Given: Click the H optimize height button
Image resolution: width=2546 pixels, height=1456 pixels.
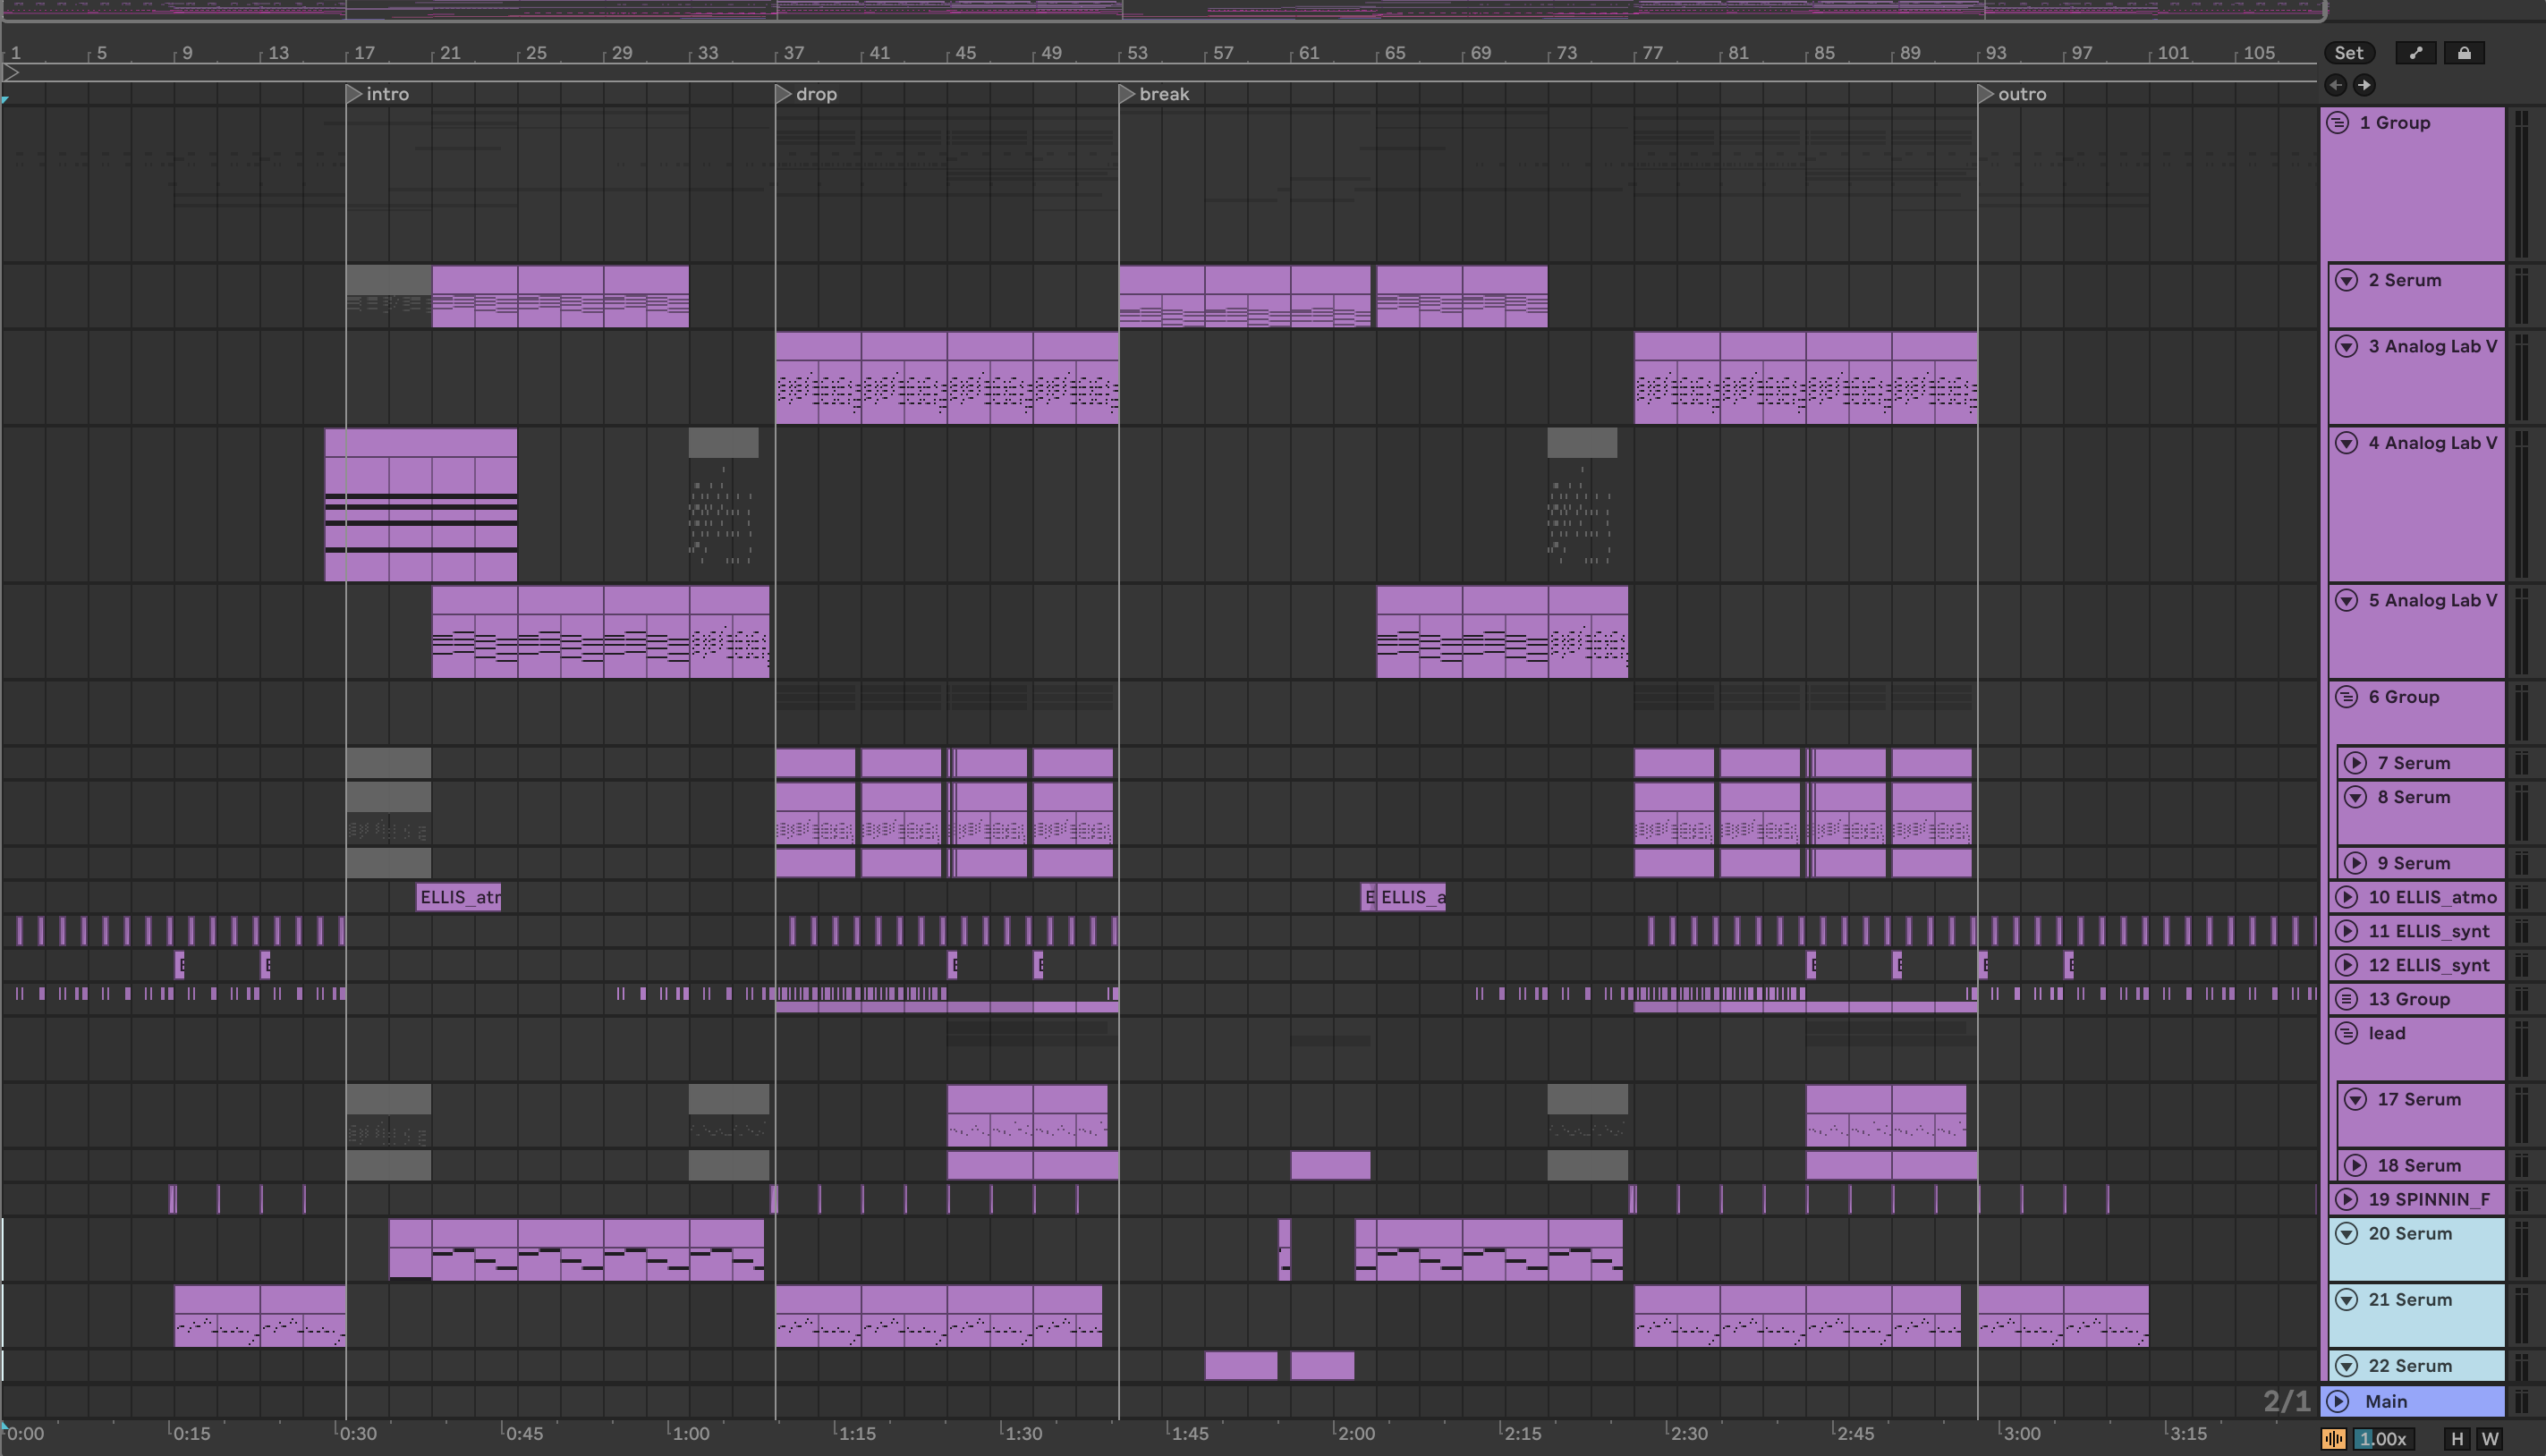Looking at the screenshot, I should (x=2457, y=1439).
